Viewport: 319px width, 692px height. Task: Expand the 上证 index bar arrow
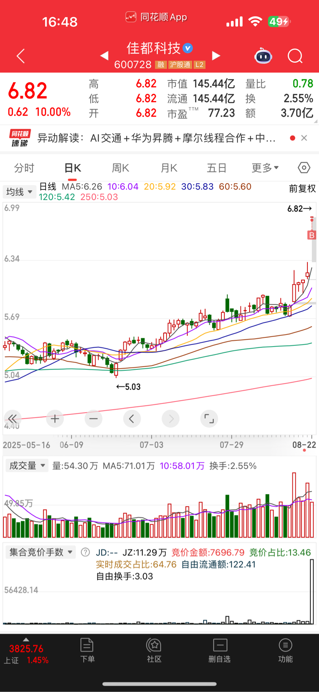(26, 640)
